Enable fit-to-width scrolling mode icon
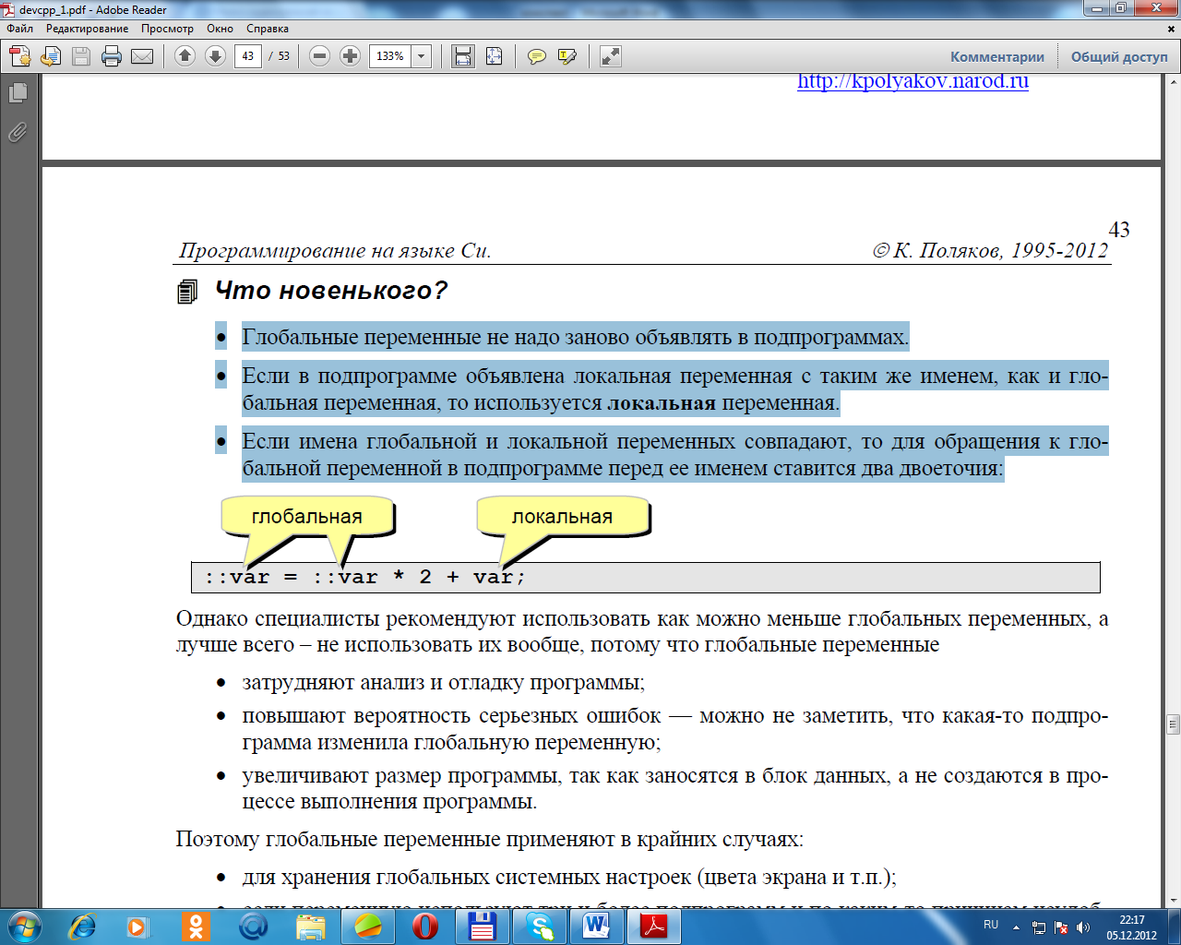Viewport: 1181px width, 945px height. point(463,56)
